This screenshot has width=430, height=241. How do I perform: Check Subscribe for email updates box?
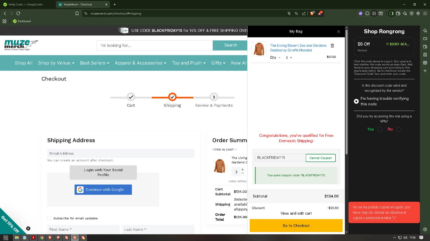pos(49,218)
